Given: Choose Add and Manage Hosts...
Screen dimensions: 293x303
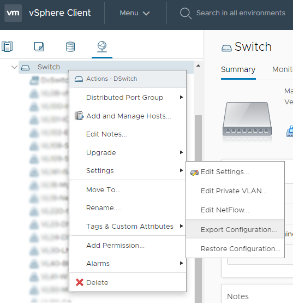Looking at the screenshot, I should pos(128,116).
